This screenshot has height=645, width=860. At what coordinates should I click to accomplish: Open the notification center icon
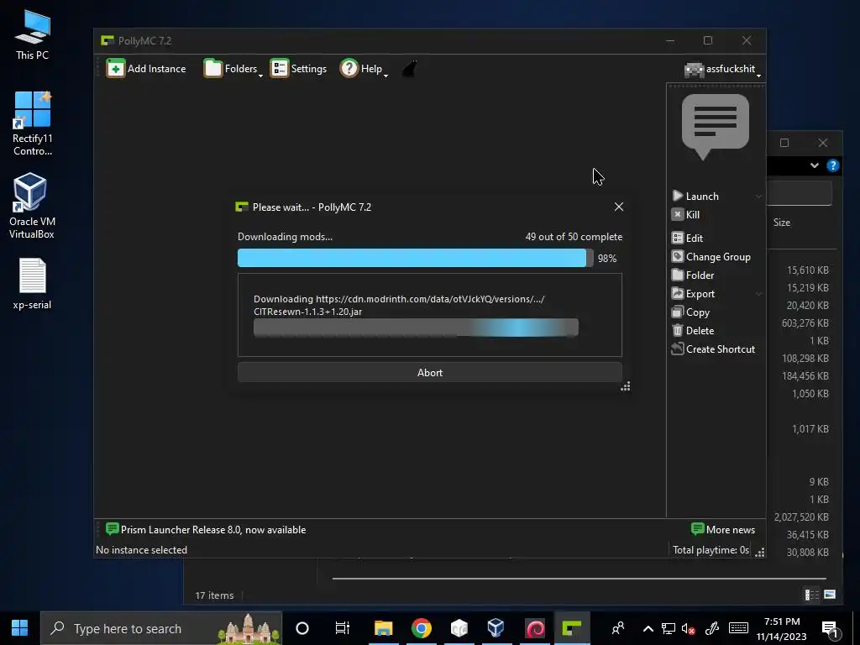[x=829, y=628]
